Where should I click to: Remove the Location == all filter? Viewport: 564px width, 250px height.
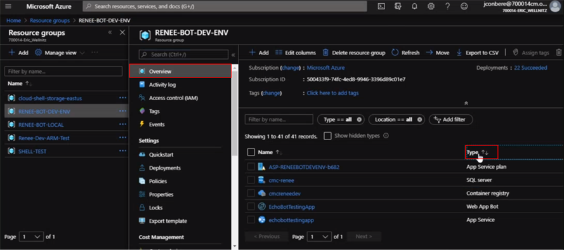click(x=419, y=119)
